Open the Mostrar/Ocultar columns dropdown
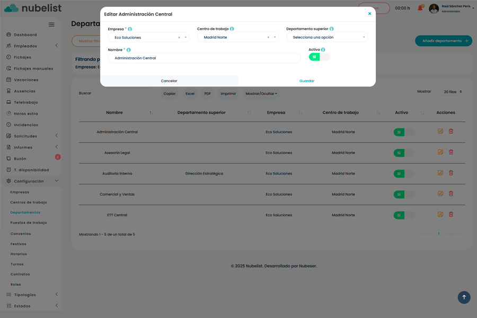 (x=261, y=94)
